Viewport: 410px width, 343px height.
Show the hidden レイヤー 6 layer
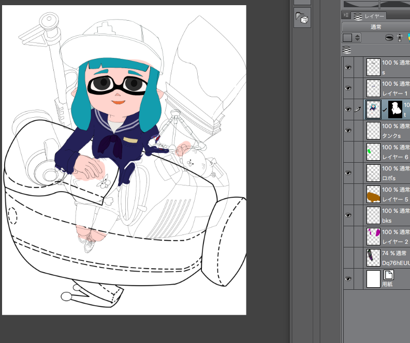(348, 152)
